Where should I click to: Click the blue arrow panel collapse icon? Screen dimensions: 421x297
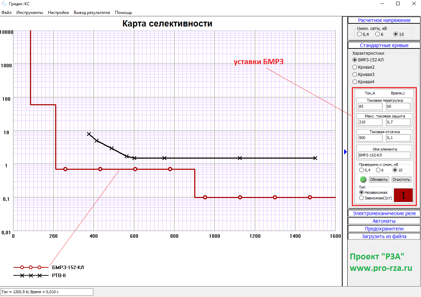[x=345, y=152]
